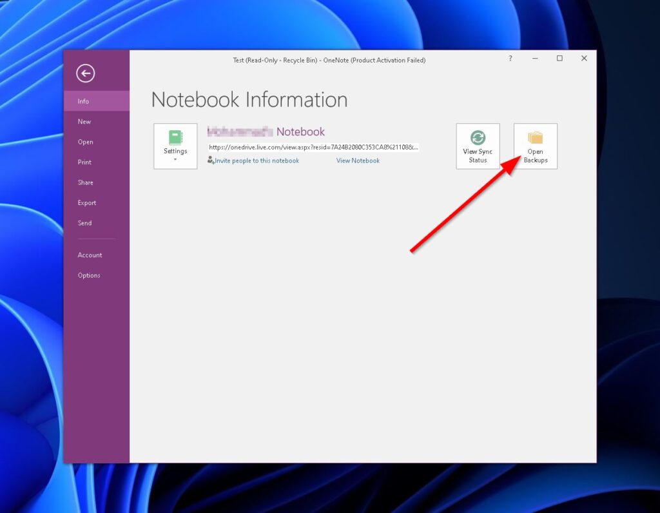Click the Open Backups folder icon
This screenshot has width=660, height=513.
[535, 137]
